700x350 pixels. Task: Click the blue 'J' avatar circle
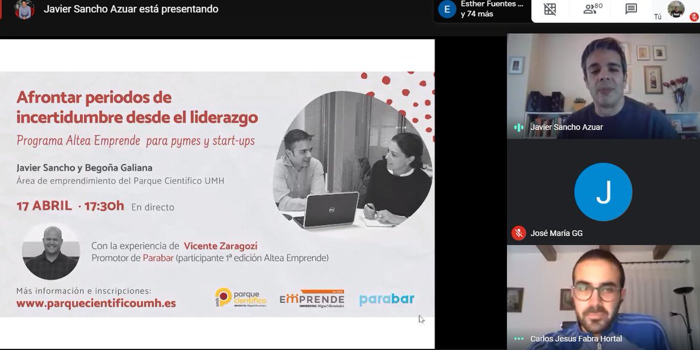point(603,192)
